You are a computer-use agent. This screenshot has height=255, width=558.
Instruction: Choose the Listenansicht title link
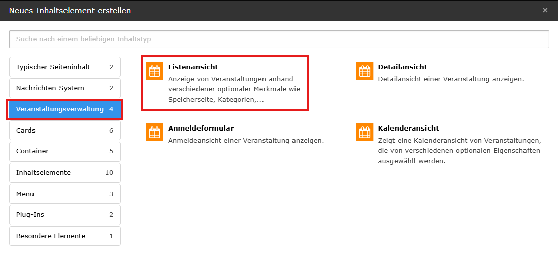coord(193,67)
